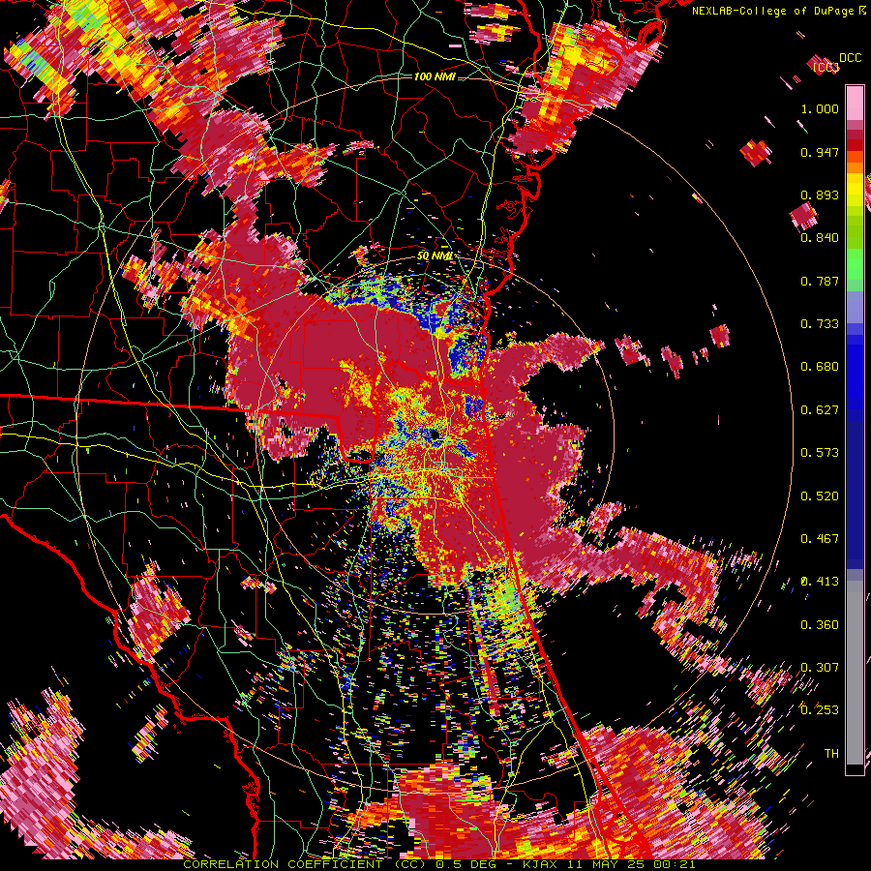
Task: Click the 0.520 color scale label
Action: [x=820, y=496]
